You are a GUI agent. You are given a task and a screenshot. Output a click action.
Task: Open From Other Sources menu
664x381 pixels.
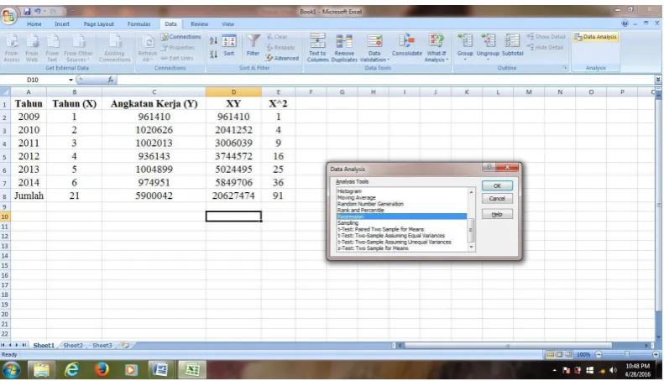click(78, 49)
